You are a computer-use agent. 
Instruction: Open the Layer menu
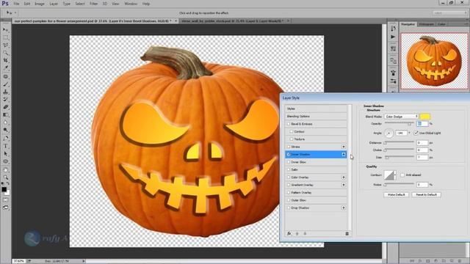click(54, 4)
